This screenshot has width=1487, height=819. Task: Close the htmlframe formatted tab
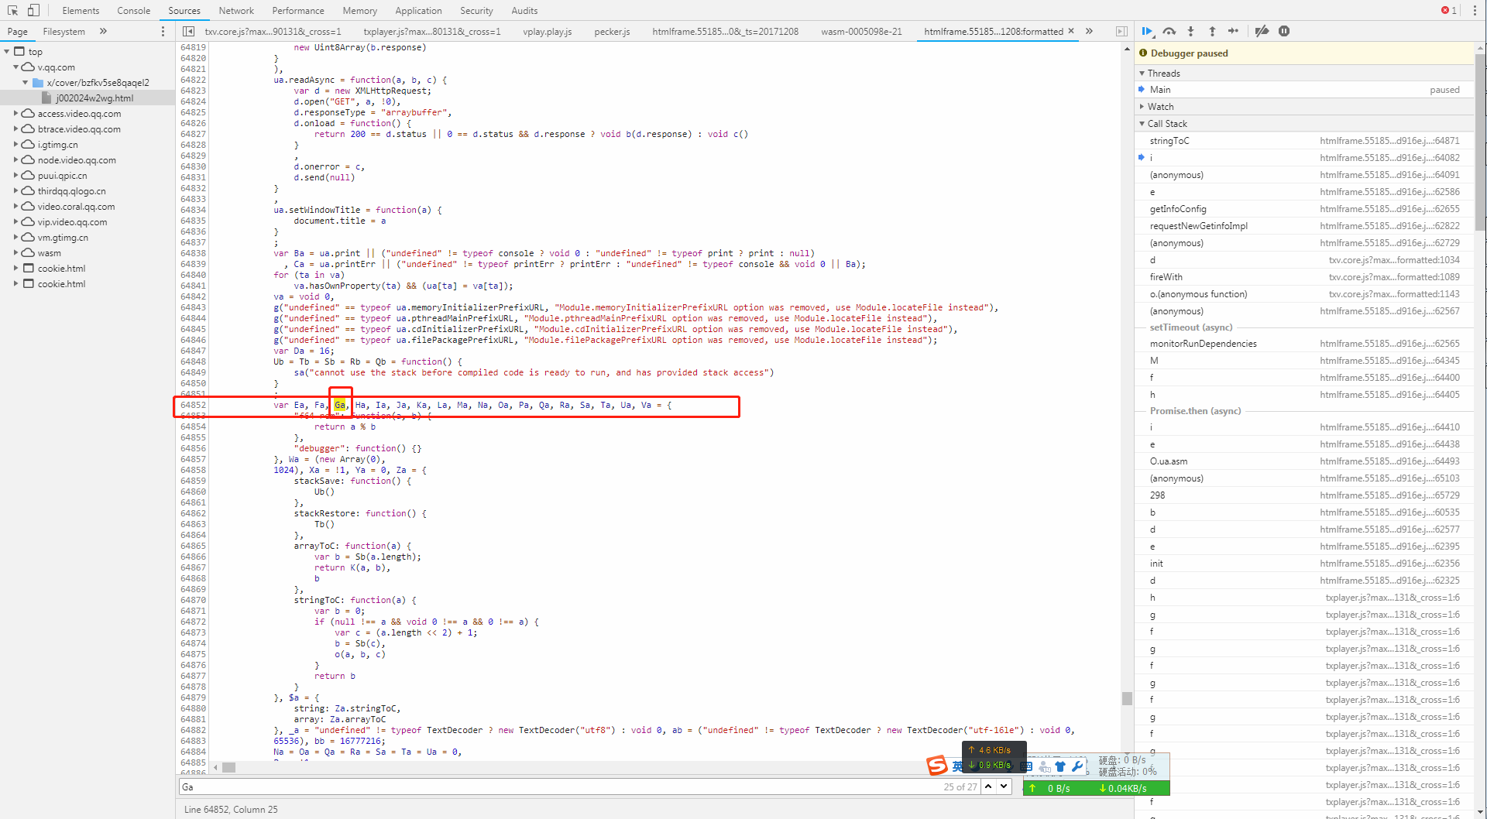[x=1071, y=31]
